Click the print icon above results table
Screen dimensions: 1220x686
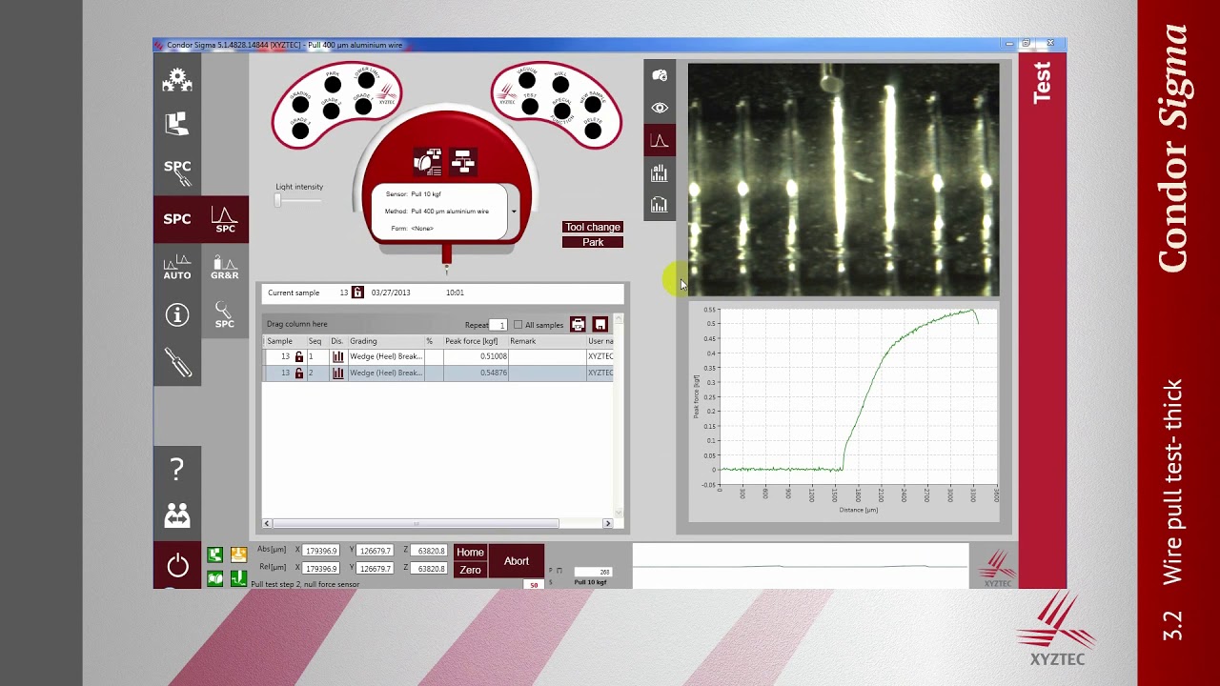pos(578,325)
